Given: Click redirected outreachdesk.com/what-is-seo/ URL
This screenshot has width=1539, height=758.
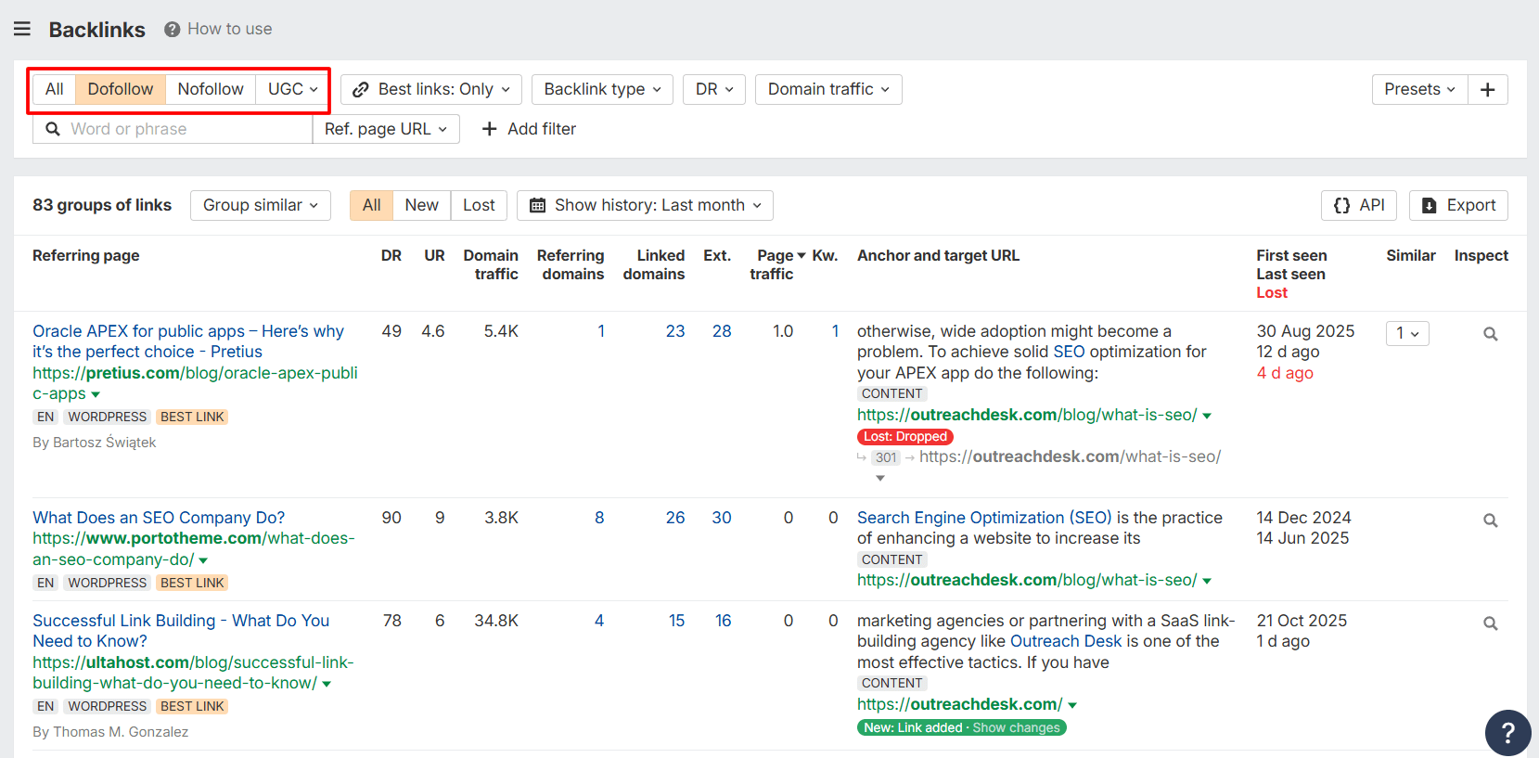Looking at the screenshot, I should pos(1070,456).
